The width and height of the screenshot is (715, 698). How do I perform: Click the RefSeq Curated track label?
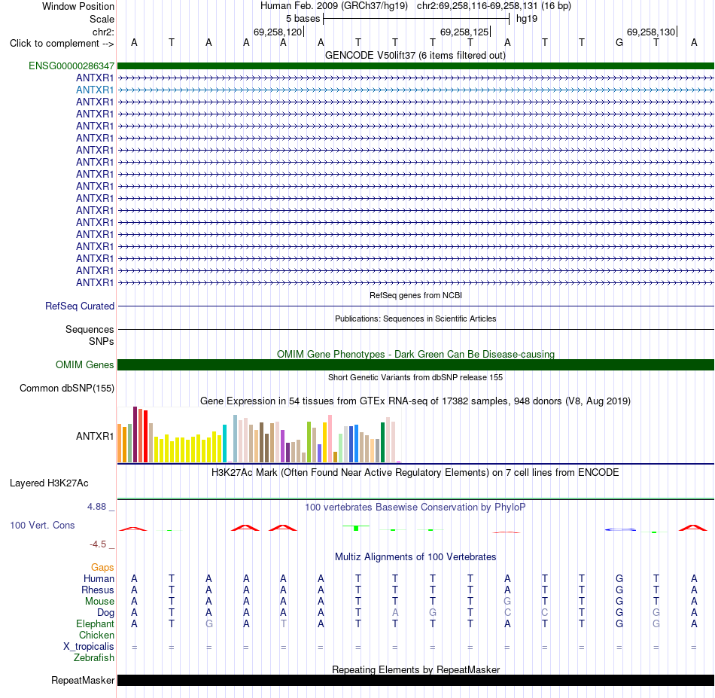(79, 306)
